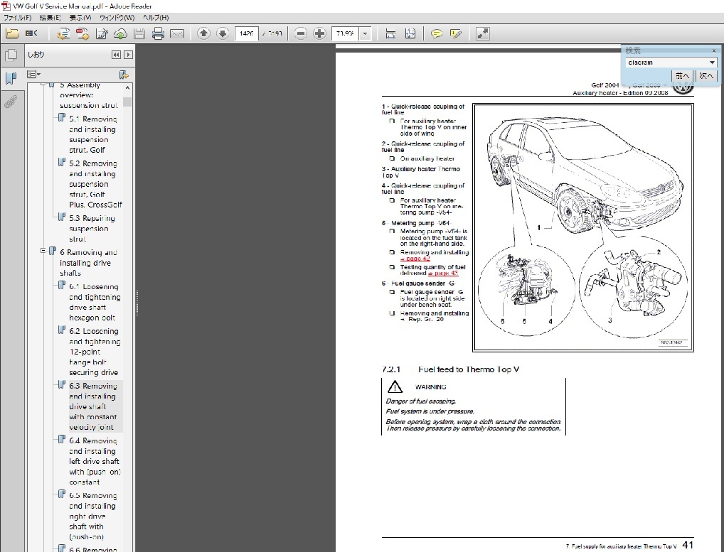The image size is (724, 552).
Task: Zoom out with the minus button
Action: [x=300, y=33]
